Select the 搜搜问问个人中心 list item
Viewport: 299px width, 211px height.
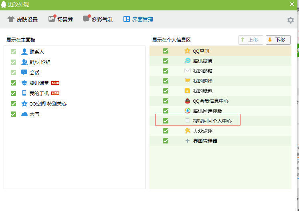(212, 121)
